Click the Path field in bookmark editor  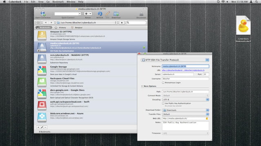click(186, 92)
